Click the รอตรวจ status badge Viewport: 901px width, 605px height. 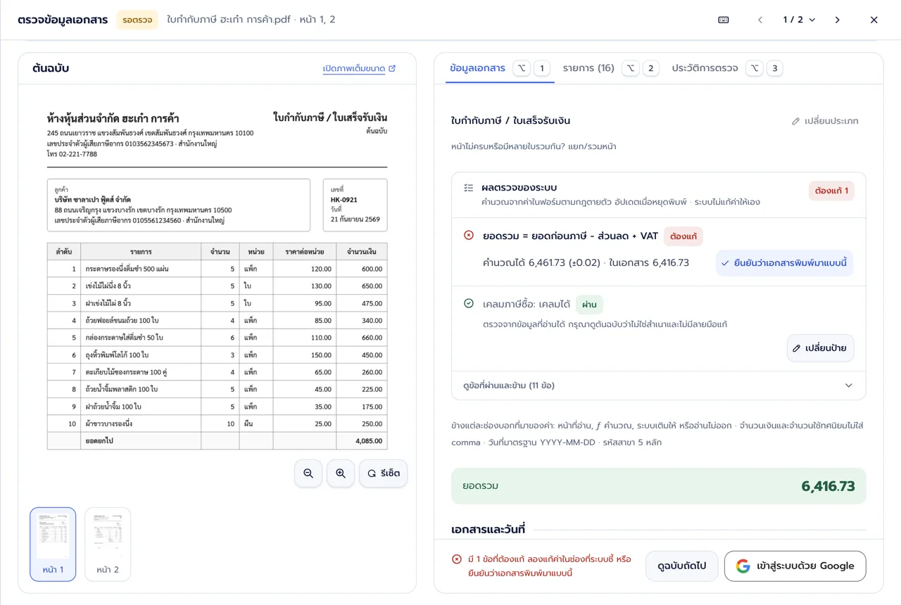click(137, 20)
